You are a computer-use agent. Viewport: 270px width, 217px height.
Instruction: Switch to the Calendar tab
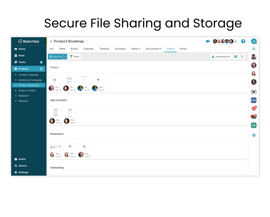[x=88, y=49]
